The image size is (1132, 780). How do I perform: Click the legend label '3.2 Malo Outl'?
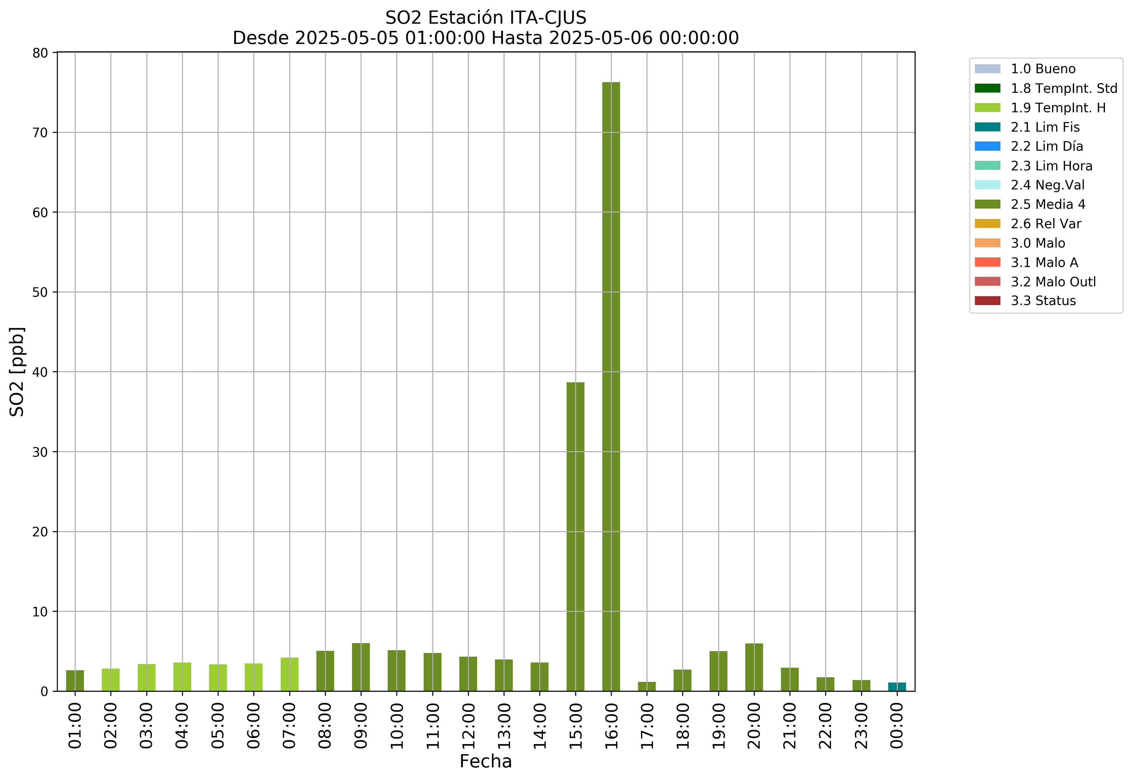click(x=1053, y=281)
